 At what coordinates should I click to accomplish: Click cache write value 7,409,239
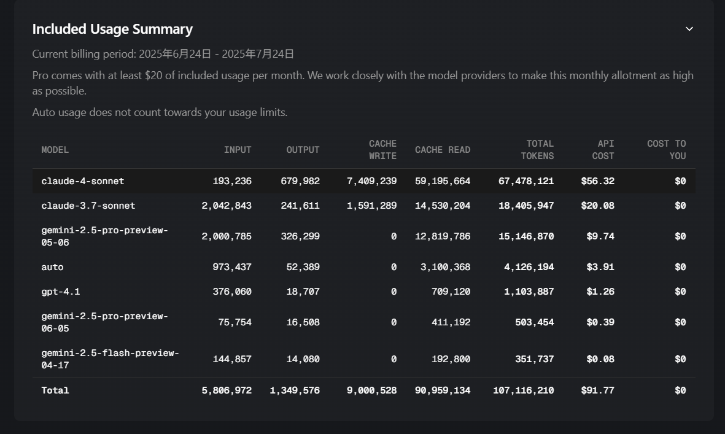click(372, 181)
